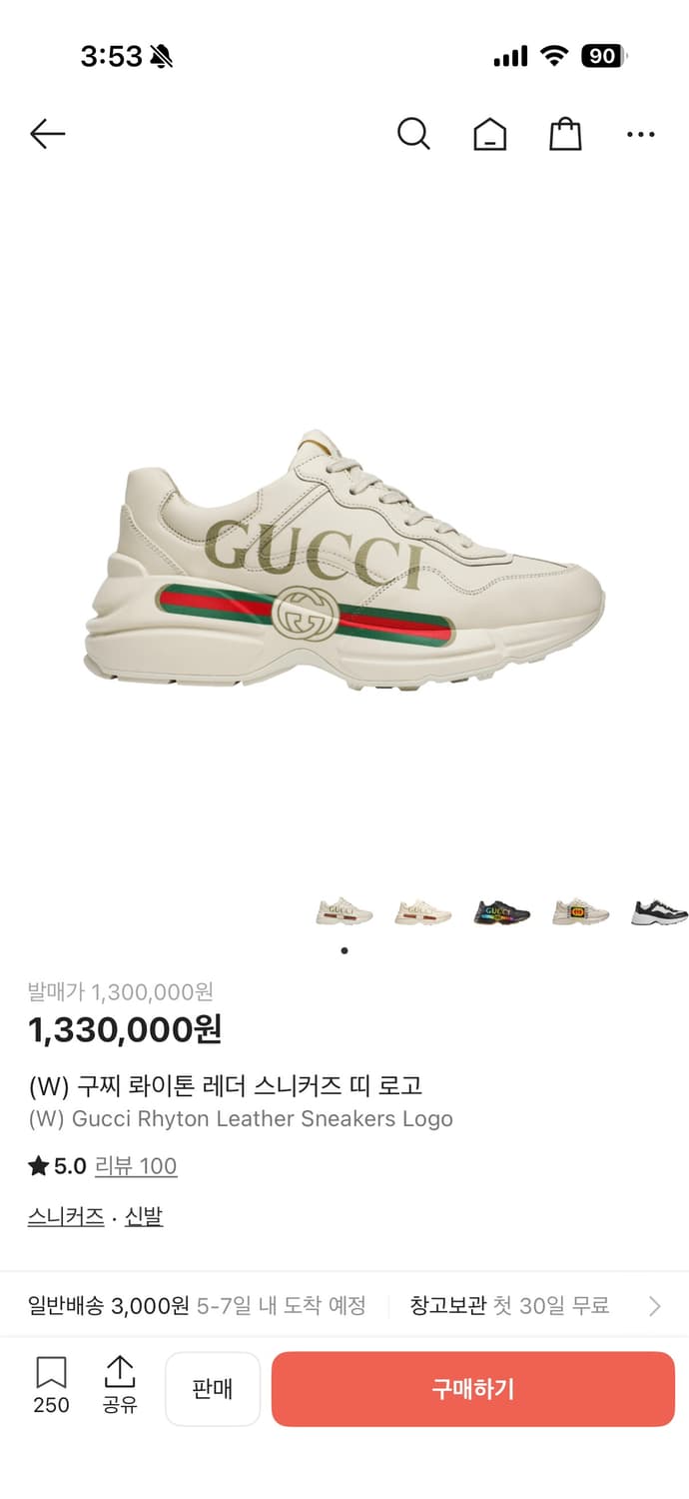The width and height of the screenshot is (689, 1499).
Task: Tap the red 구매하기 buy button
Action: 473,1389
